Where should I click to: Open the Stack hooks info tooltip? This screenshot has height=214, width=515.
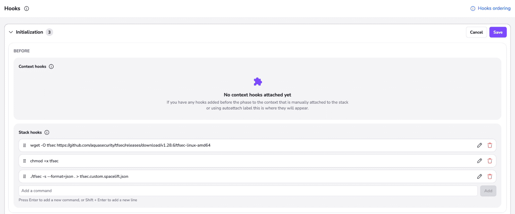pyautogui.click(x=47, y=132)
